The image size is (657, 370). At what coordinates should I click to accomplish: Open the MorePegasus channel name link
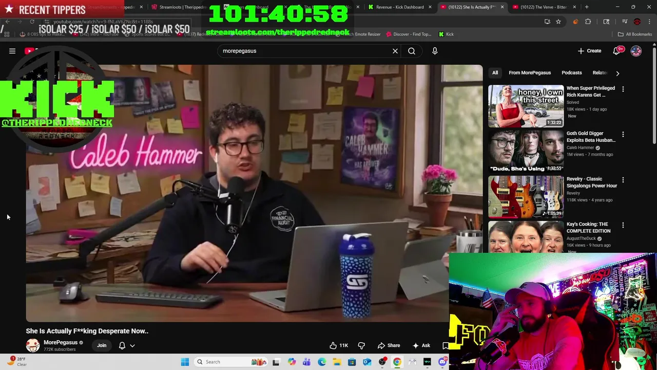61,342
